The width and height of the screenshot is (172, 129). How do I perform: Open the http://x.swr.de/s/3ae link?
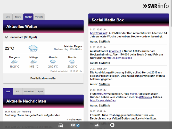pyautogui.click(x=119, y=58)
